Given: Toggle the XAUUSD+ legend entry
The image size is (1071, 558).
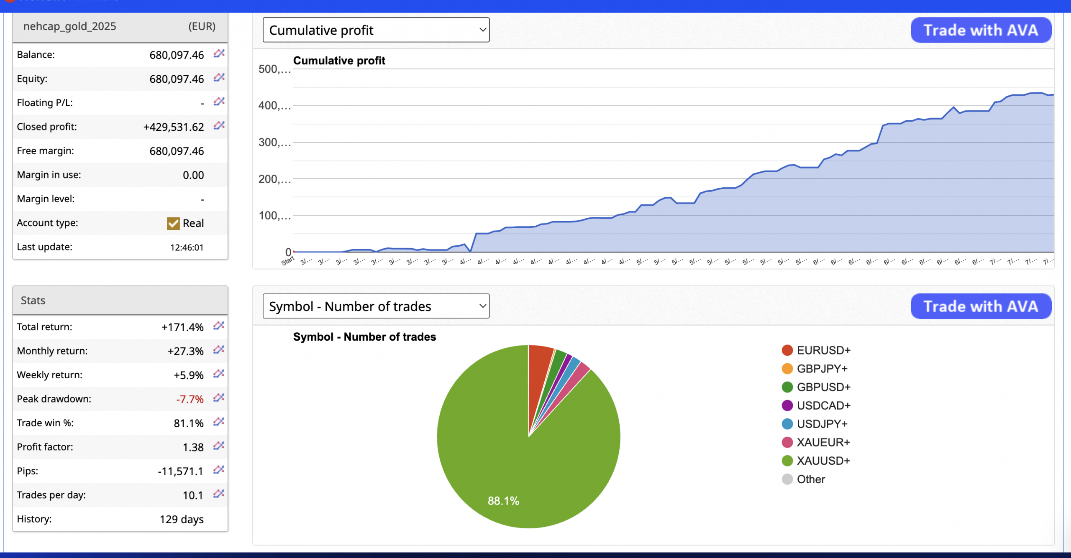Looking at the screenshot, I should [823, 461].
